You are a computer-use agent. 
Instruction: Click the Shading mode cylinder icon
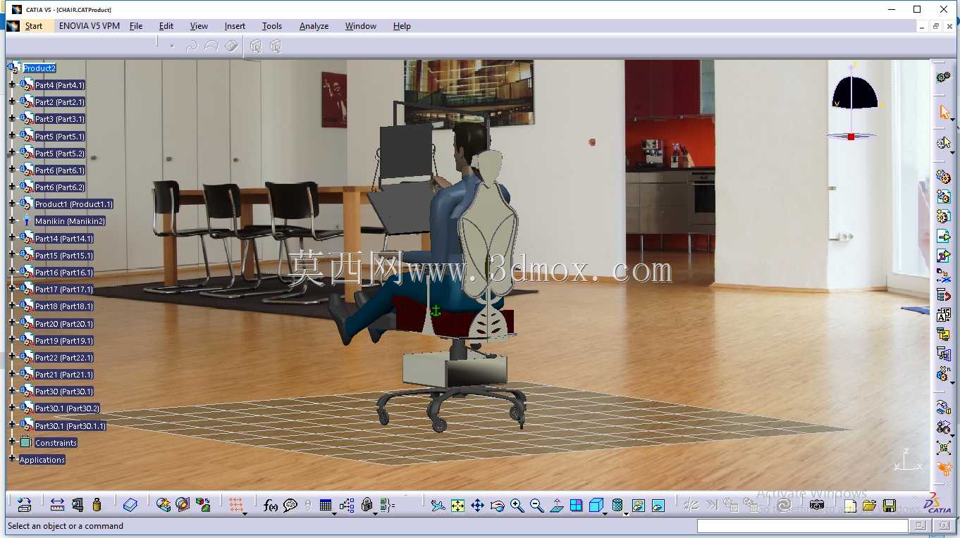pyautogui.click(x=617, y=505)
